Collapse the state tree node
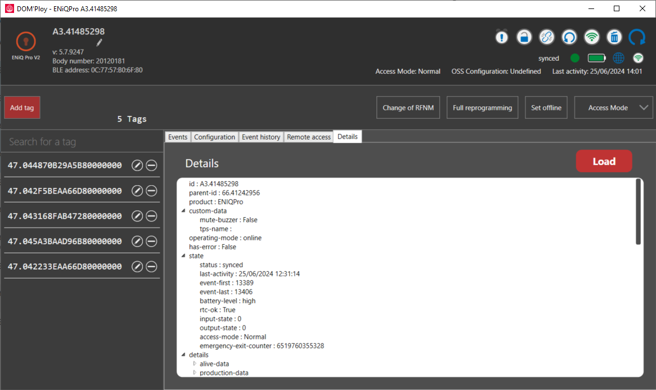The image size is (656, 390). click(x=183, y=255)
